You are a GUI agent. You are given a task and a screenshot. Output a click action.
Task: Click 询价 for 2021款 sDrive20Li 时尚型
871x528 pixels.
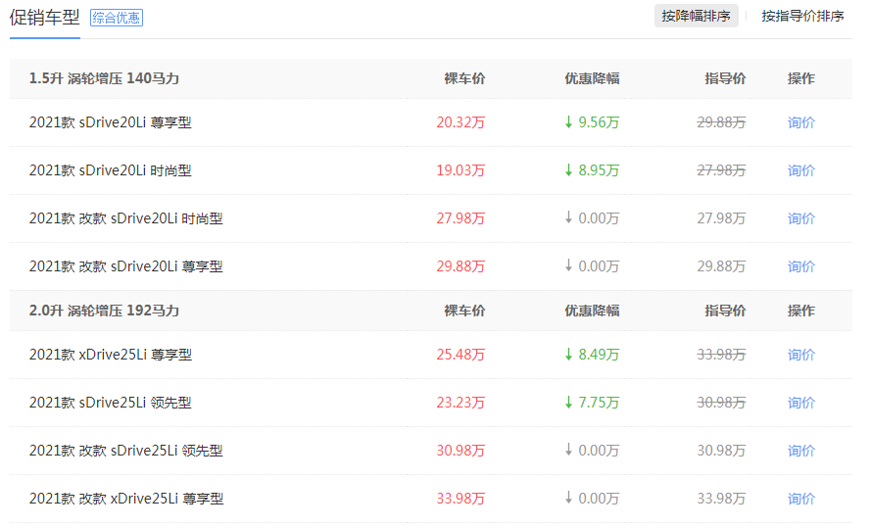pos(801,170)
